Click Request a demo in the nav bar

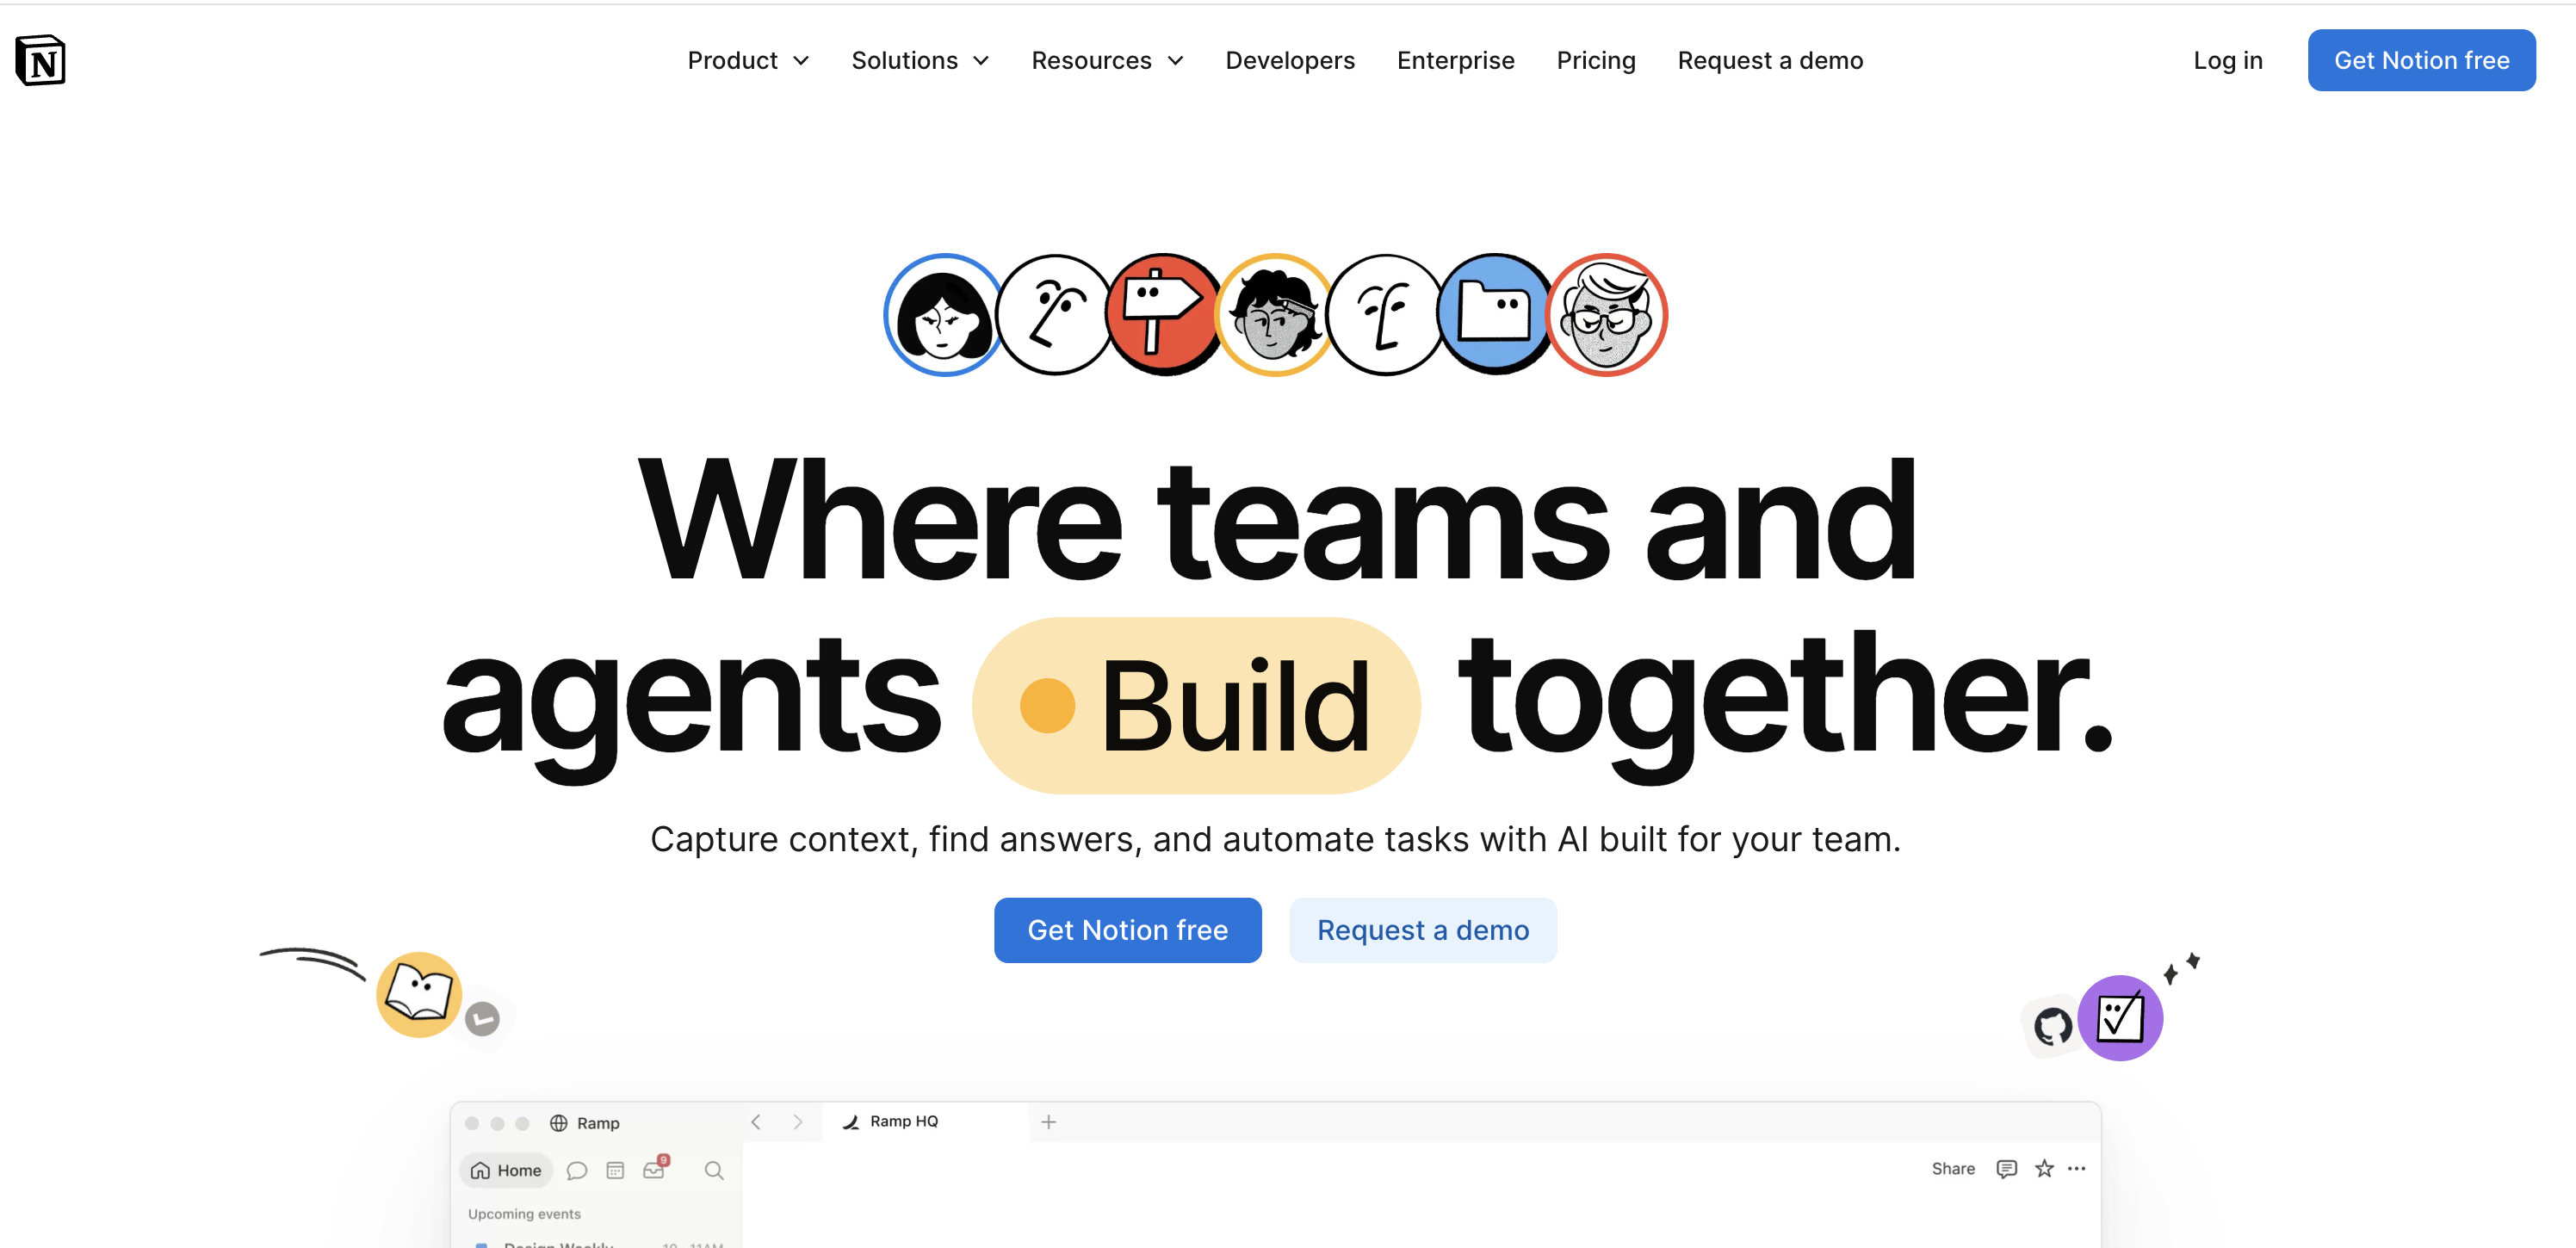[x=1770, y=60]
